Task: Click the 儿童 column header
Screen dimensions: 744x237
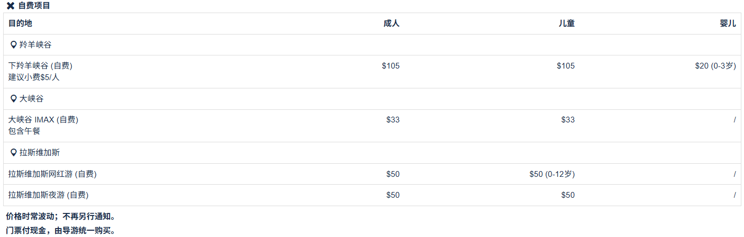Action: click(x=566, y=24)
